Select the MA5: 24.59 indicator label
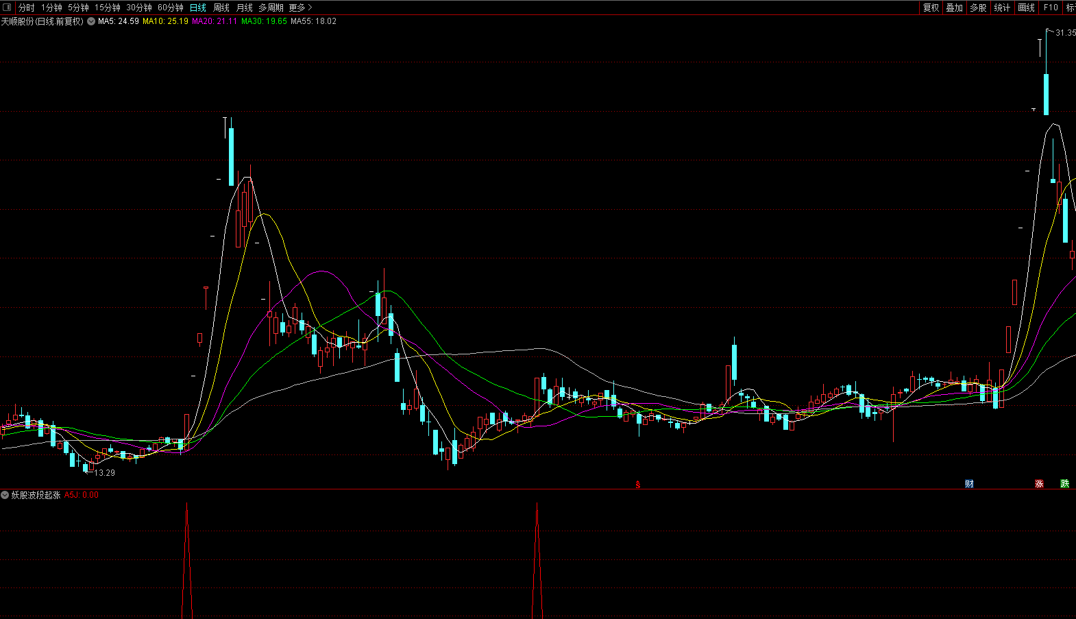Image resolution: width=1076 pixels, height=619 pixels. 119,21
